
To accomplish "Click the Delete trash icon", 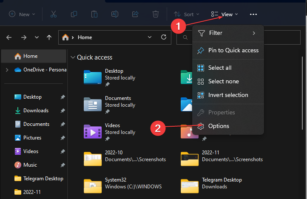I will click(x=156, y=14).
